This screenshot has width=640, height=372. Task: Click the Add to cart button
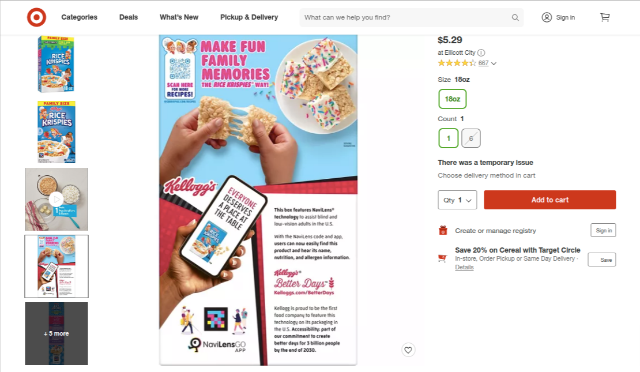(x=550, y=200)
